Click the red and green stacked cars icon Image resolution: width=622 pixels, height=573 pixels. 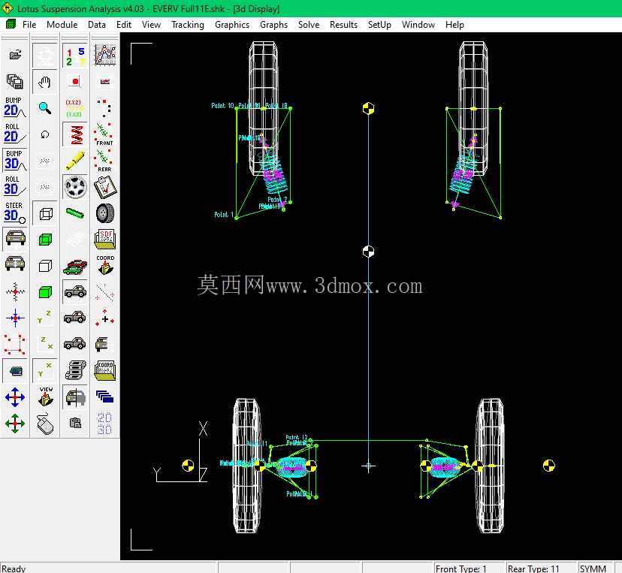click(x=75, y=265)
